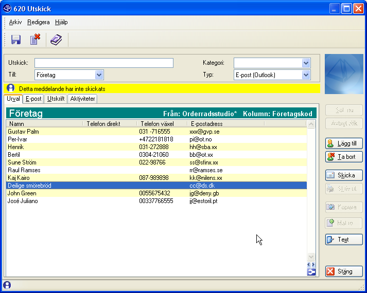The image size is (367, 293).
Task: Select the Raul Ramses row
Action: point(156,170)
